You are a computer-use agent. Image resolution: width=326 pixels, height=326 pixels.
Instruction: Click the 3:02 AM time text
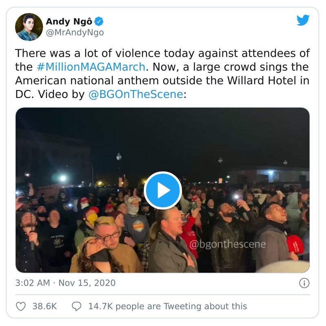pos(31,283)
